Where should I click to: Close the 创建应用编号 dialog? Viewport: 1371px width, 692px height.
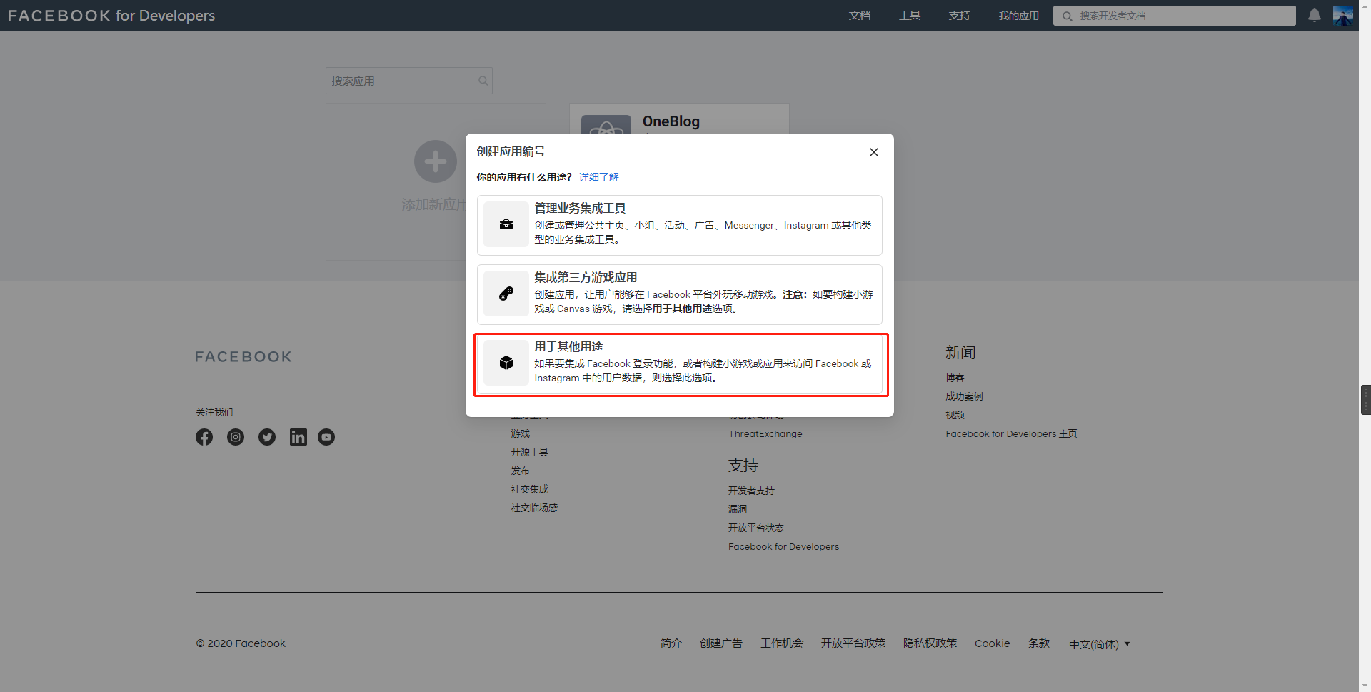pyautogui.click(x=873, y=152)
